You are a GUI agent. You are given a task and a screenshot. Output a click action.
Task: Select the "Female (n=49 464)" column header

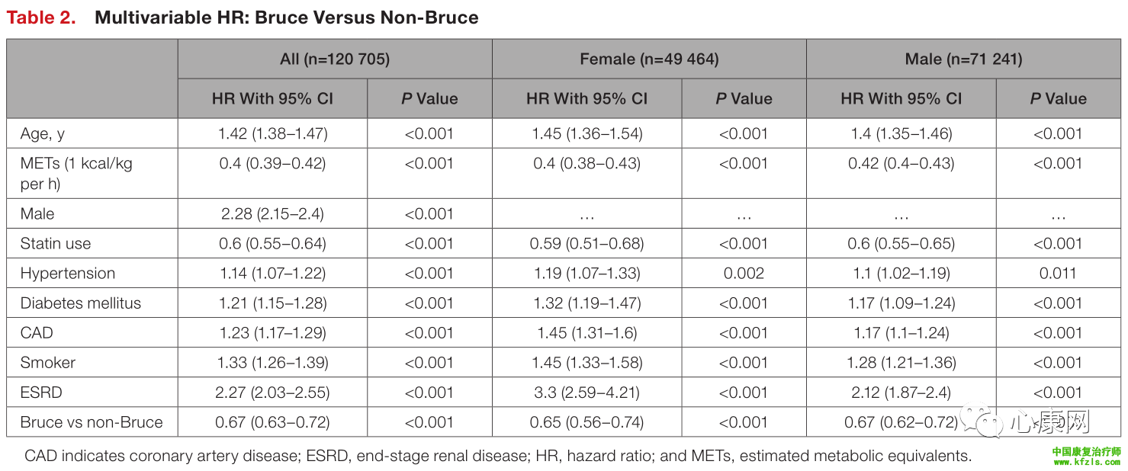tap(649, 59)
